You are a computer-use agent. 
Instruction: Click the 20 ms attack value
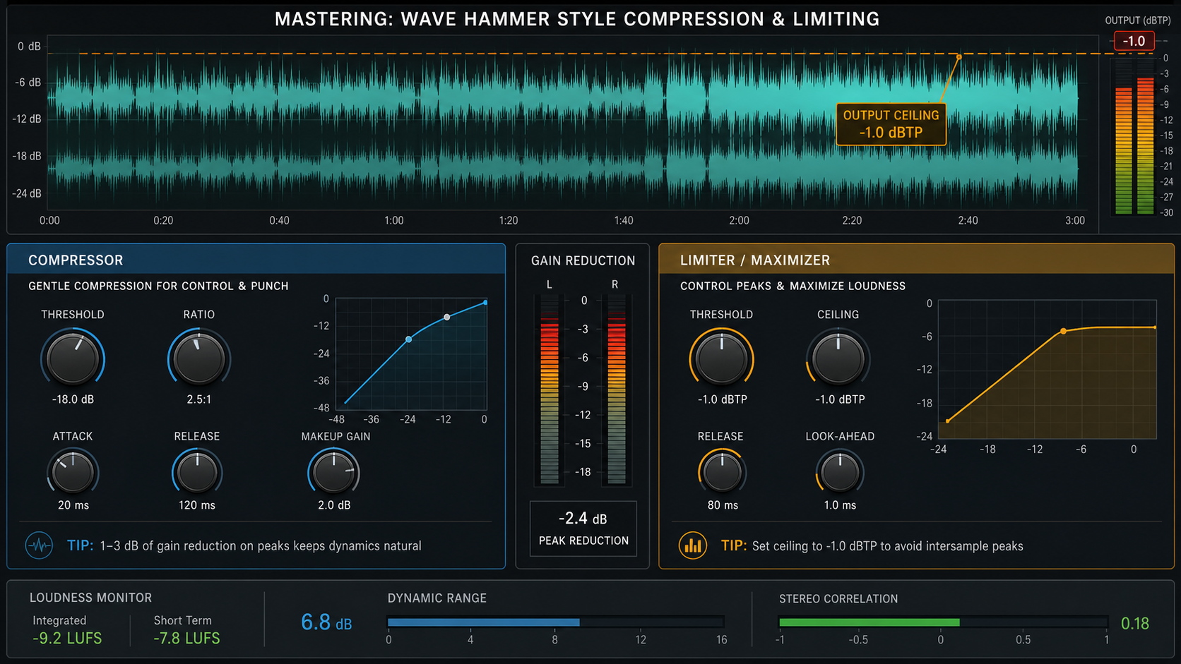click(73, 505)
